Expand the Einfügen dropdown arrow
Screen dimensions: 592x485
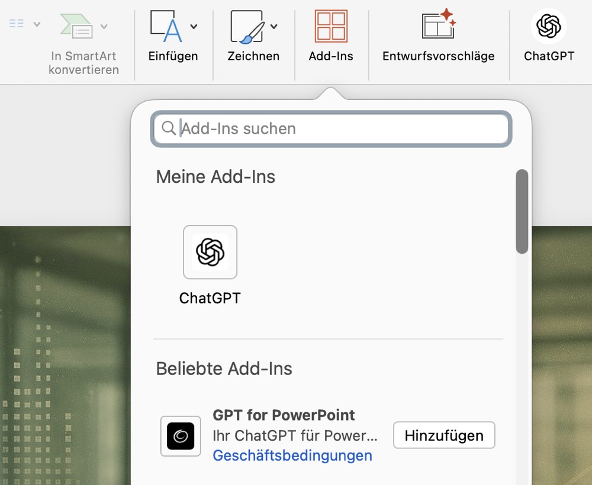click(x=194, y=27)
